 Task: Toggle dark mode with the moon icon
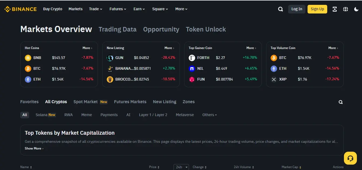356,9
